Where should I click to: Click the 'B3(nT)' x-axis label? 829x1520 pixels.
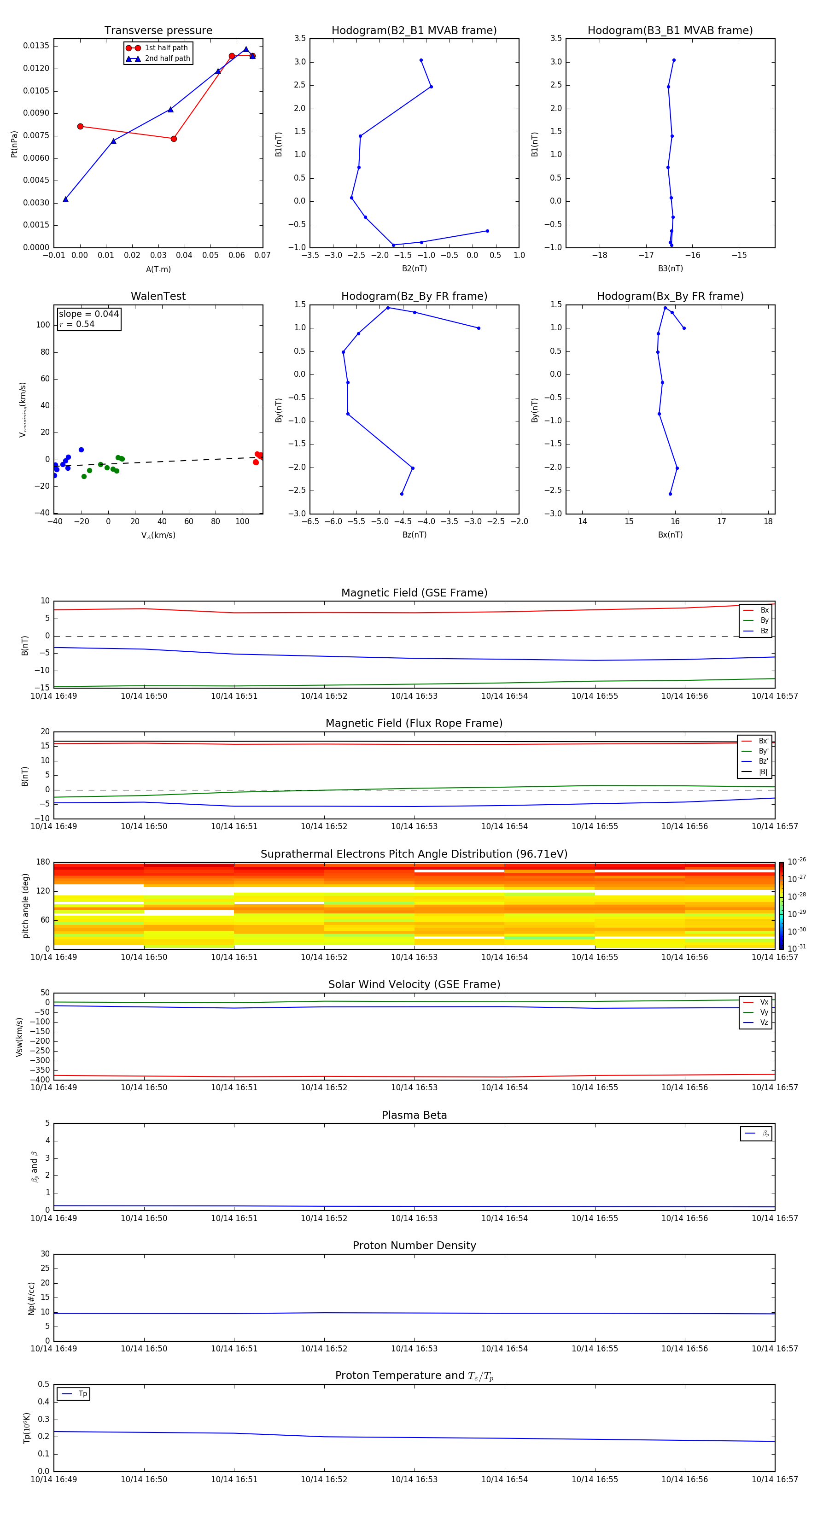(670, 269)
